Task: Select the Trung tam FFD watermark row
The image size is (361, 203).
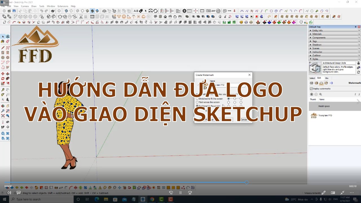Action: [334, 115]
